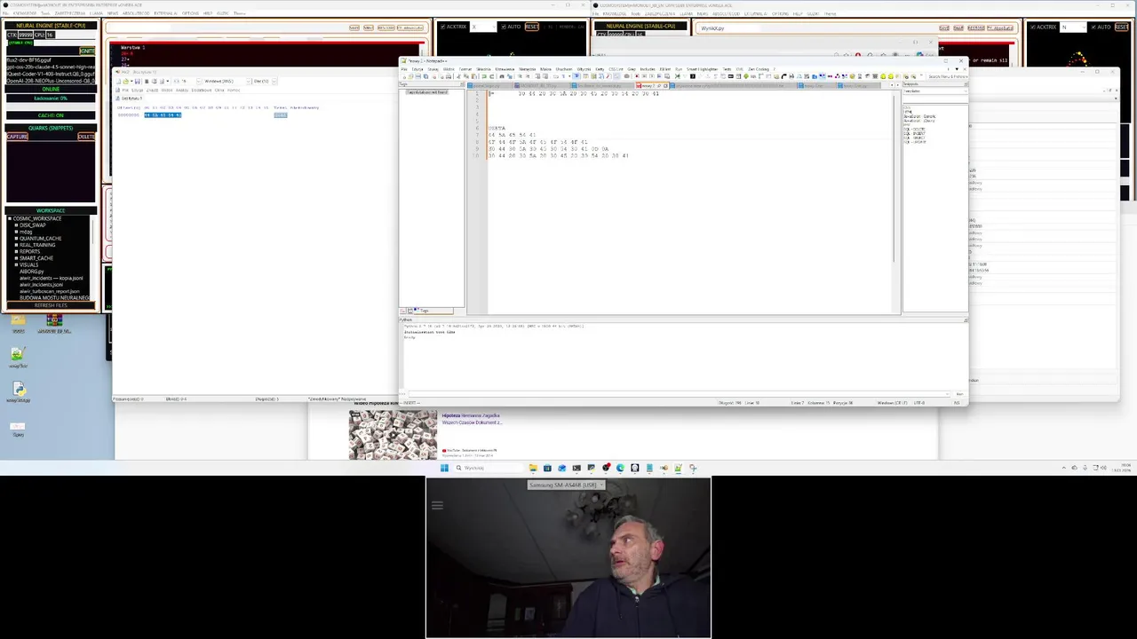The width and height of the screenshot is (1137, 639).
Task: Toggle the ONLINE status button
Action: click(51, 89)
